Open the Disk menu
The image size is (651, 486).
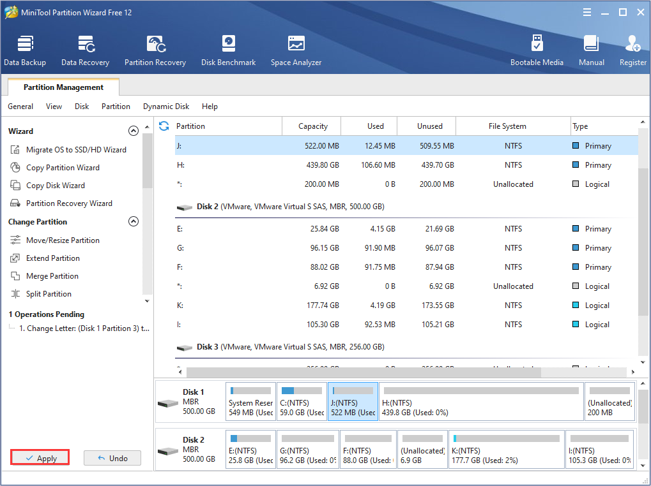tap(82, 107)
